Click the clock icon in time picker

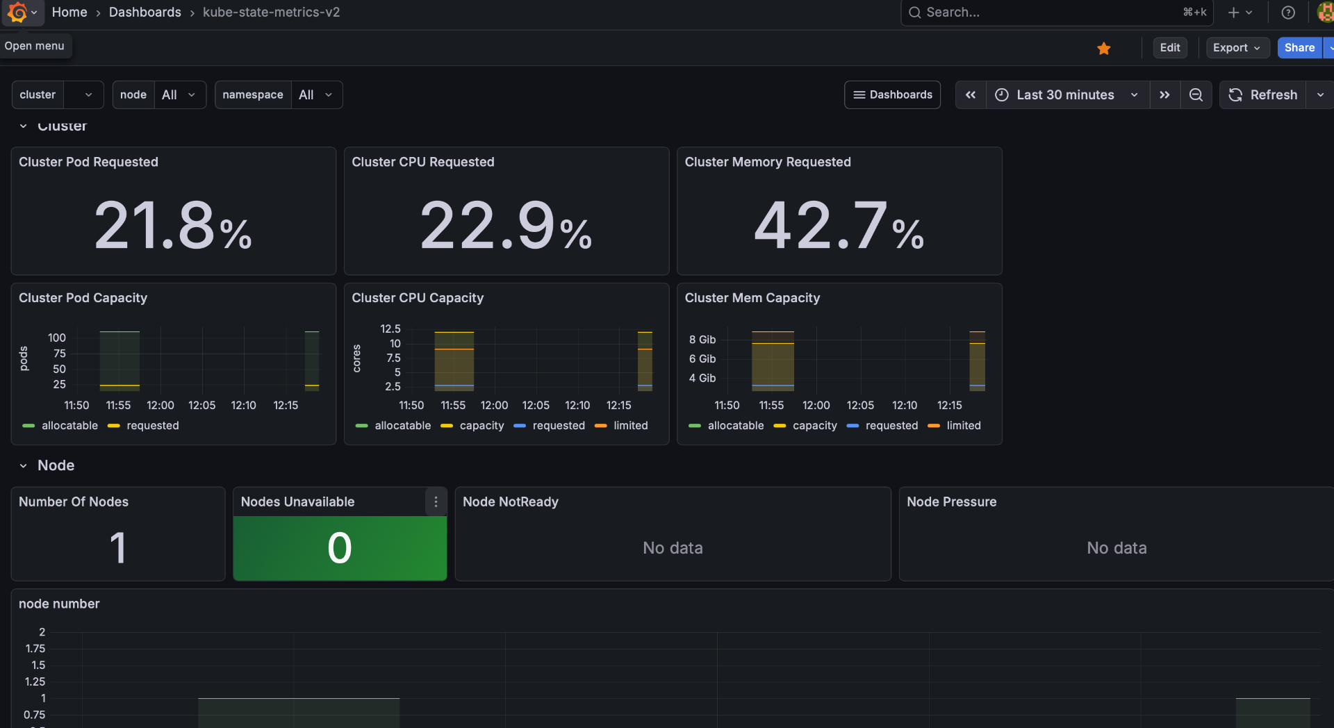click(1002, 95)
